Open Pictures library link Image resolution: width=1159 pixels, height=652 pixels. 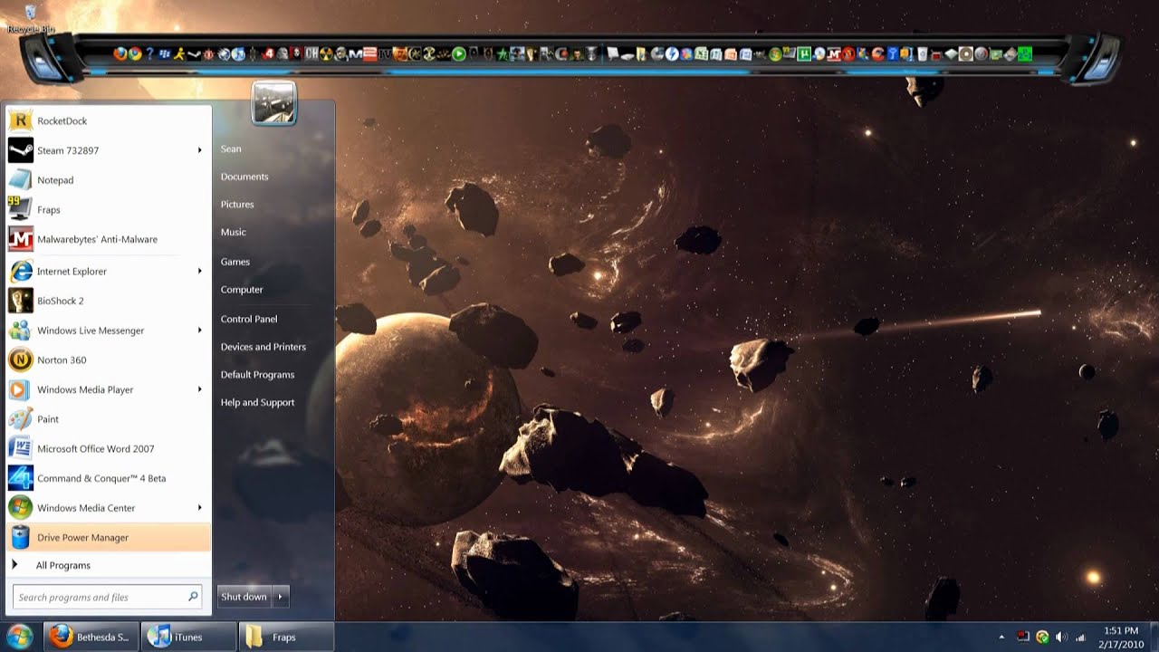237,205
